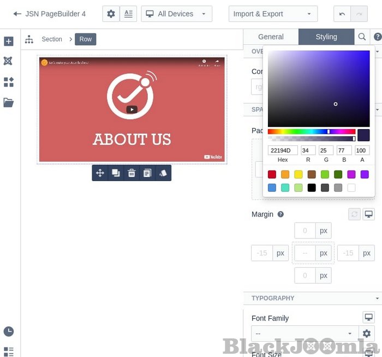
Task: Click the settings gear in top toolbar
Action: [111, 14]
